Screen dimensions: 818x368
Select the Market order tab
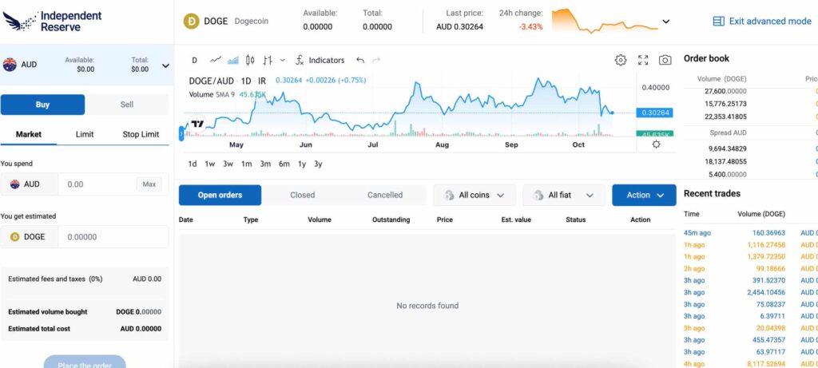click(x=29, y=134)
